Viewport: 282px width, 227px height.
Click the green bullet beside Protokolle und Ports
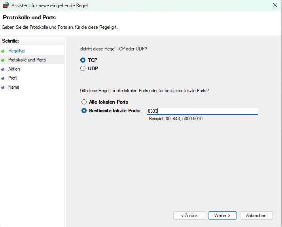[x=3, y=60]
